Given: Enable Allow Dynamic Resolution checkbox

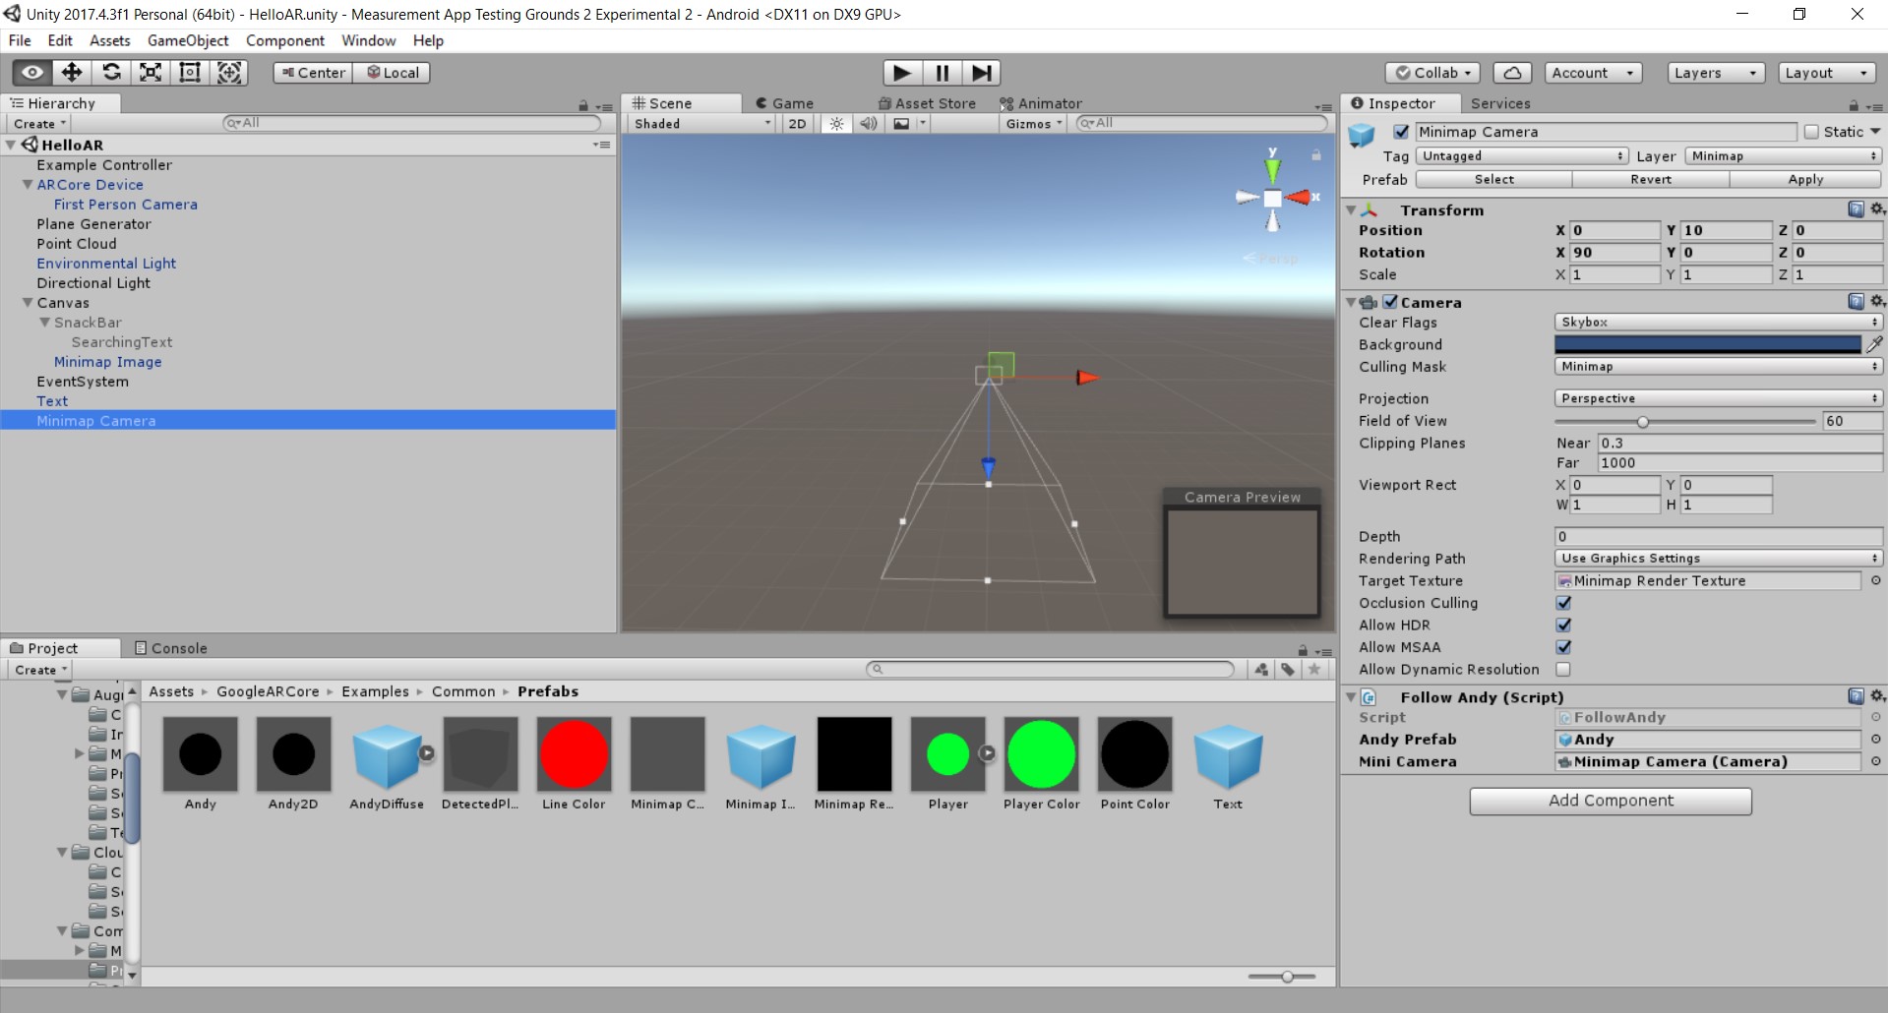Looking at the screenshot, I should click(x=1563, y=670).
